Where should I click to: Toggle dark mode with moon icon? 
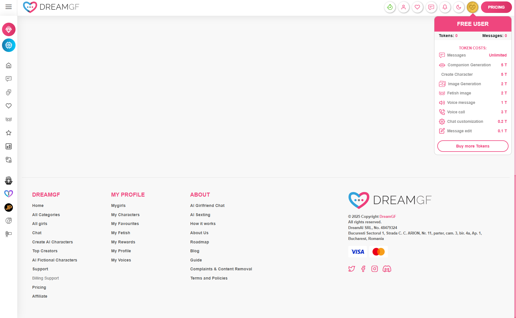tap(459, 7)
